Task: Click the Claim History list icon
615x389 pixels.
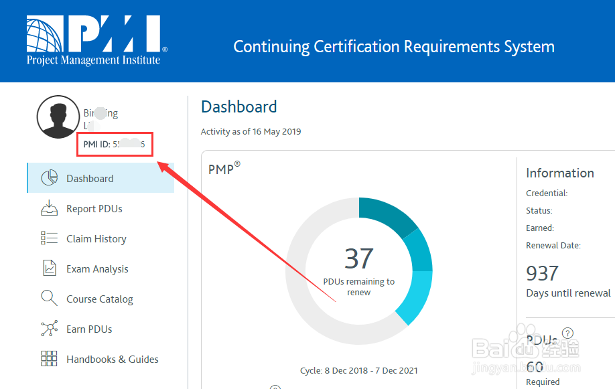Action: coord(50,238)
